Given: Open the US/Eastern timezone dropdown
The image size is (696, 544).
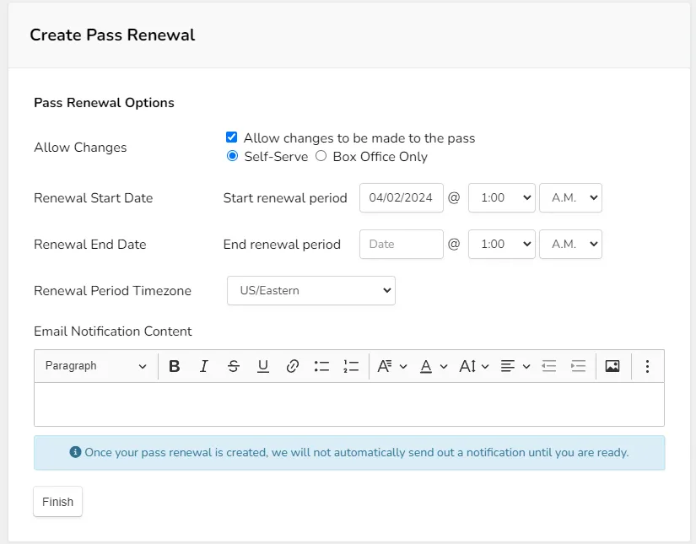Looking at the screenshot, I should 311,291.
